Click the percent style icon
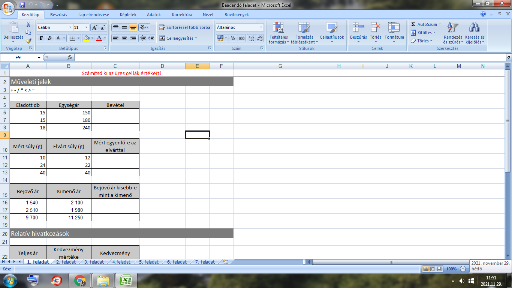 233,38
